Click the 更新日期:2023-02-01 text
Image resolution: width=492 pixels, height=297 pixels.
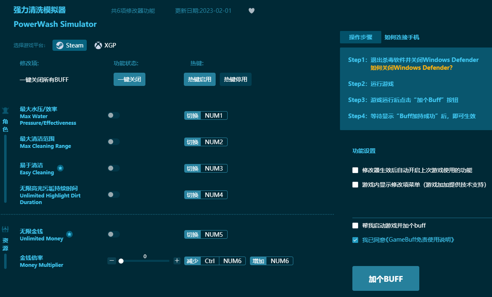[203, 11]
